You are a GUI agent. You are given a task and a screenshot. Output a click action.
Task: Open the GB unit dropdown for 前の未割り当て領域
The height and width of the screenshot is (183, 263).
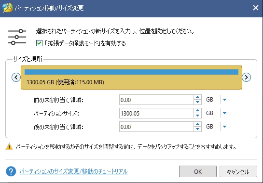coord(224,100)
